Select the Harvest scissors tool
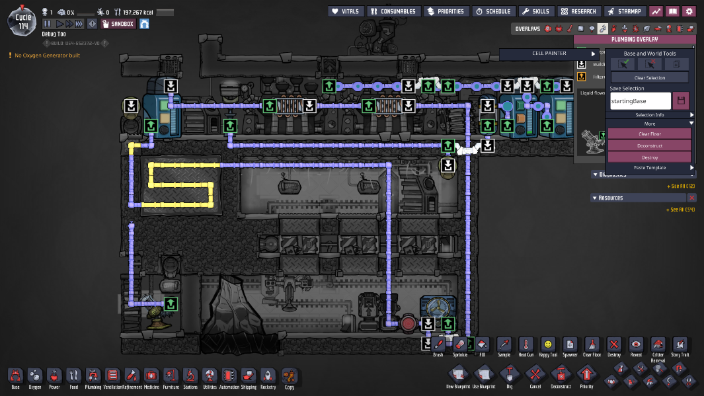This screenshot has height=396, width=704. [689, 382]
